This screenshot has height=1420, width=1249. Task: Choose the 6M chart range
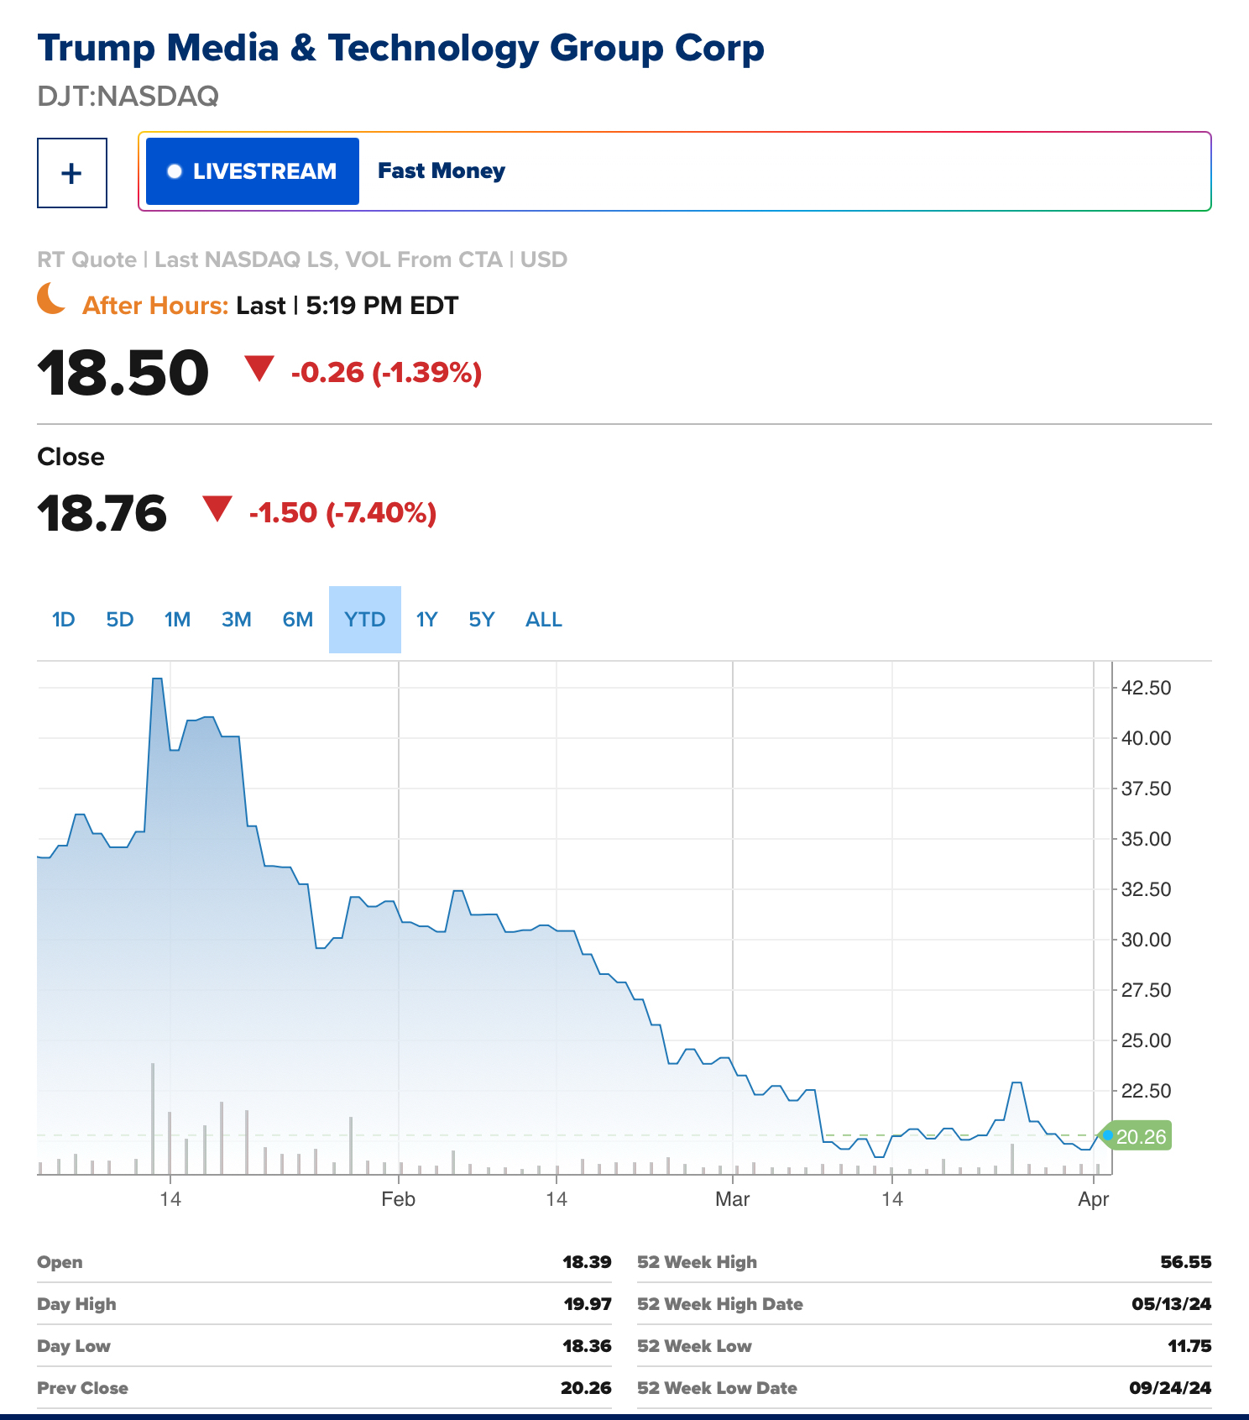[298, 620]
